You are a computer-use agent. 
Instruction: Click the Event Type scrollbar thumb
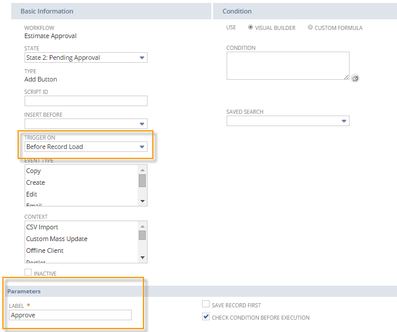tap(142, 181)
